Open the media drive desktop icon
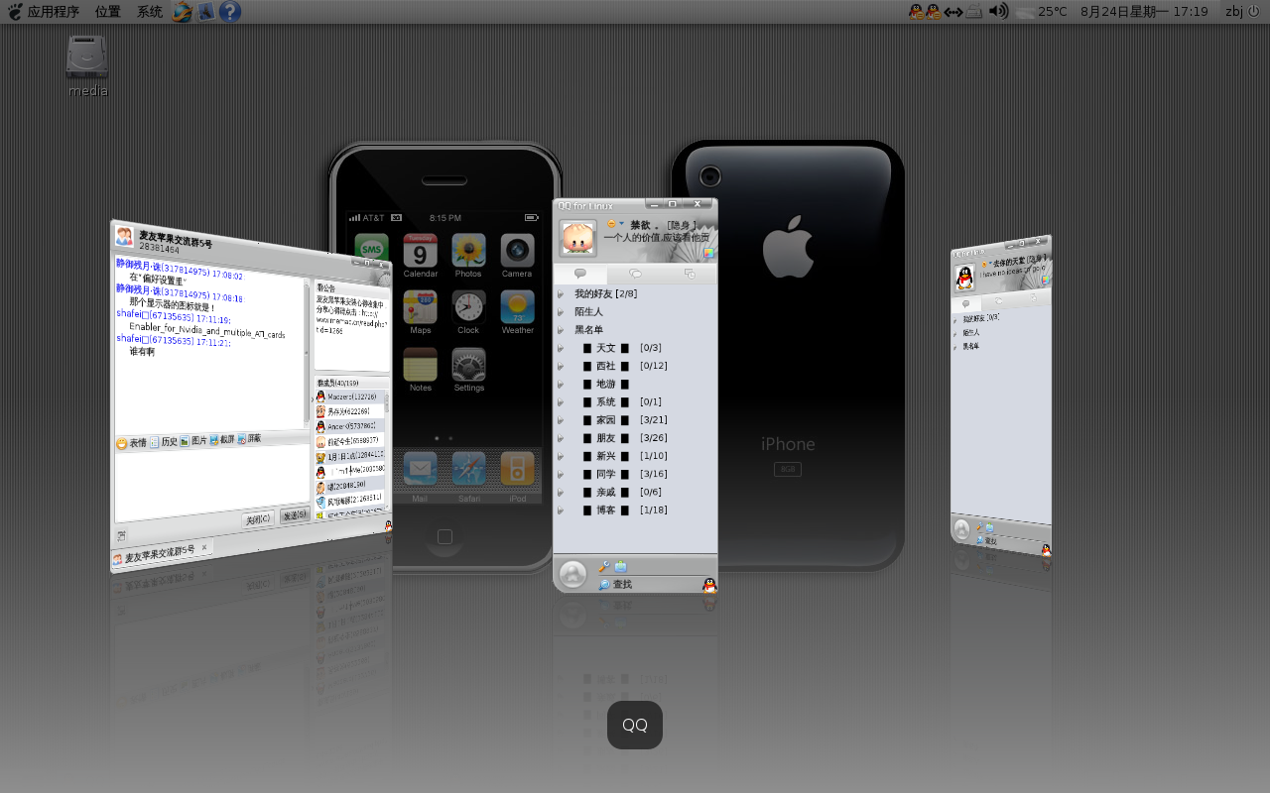This screenshot has width=1270, height=793. pyautogui.click(x=87, y=65)
